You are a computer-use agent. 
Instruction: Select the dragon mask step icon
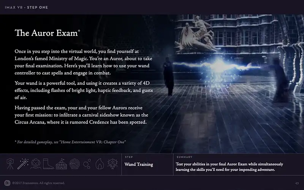pyautogui.click(x=113, y=164)
